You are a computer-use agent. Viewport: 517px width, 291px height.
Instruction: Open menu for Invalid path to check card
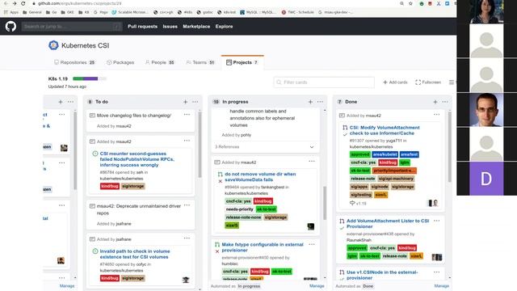point(187,238)
